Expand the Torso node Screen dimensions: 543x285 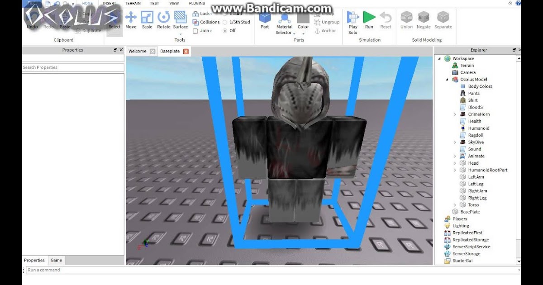pos(455,205)
